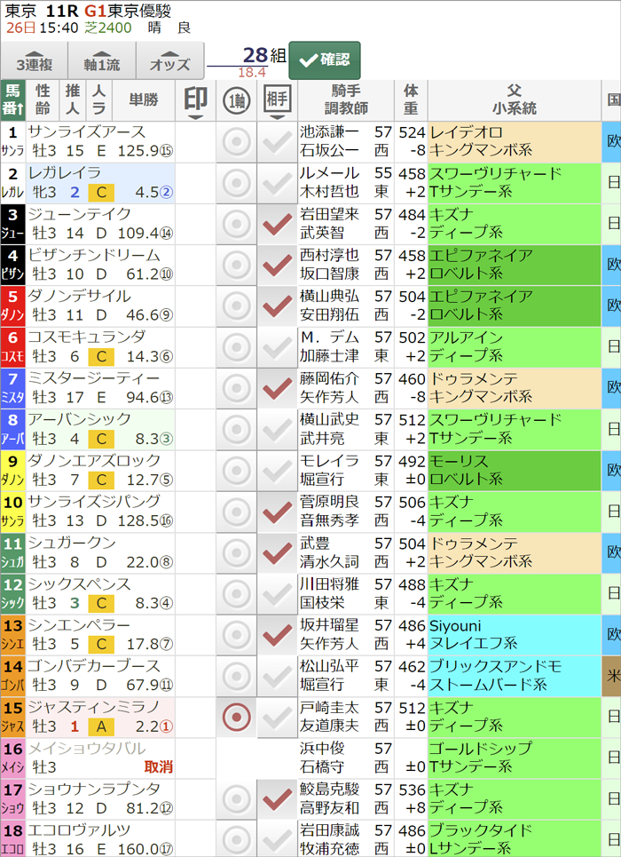Click the 単勝 column header
The height and width of the screenshot is (857, 621).
pos(144,100)
